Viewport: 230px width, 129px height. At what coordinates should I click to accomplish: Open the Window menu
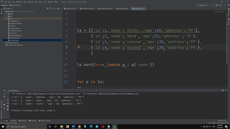[x=50, y=2]
